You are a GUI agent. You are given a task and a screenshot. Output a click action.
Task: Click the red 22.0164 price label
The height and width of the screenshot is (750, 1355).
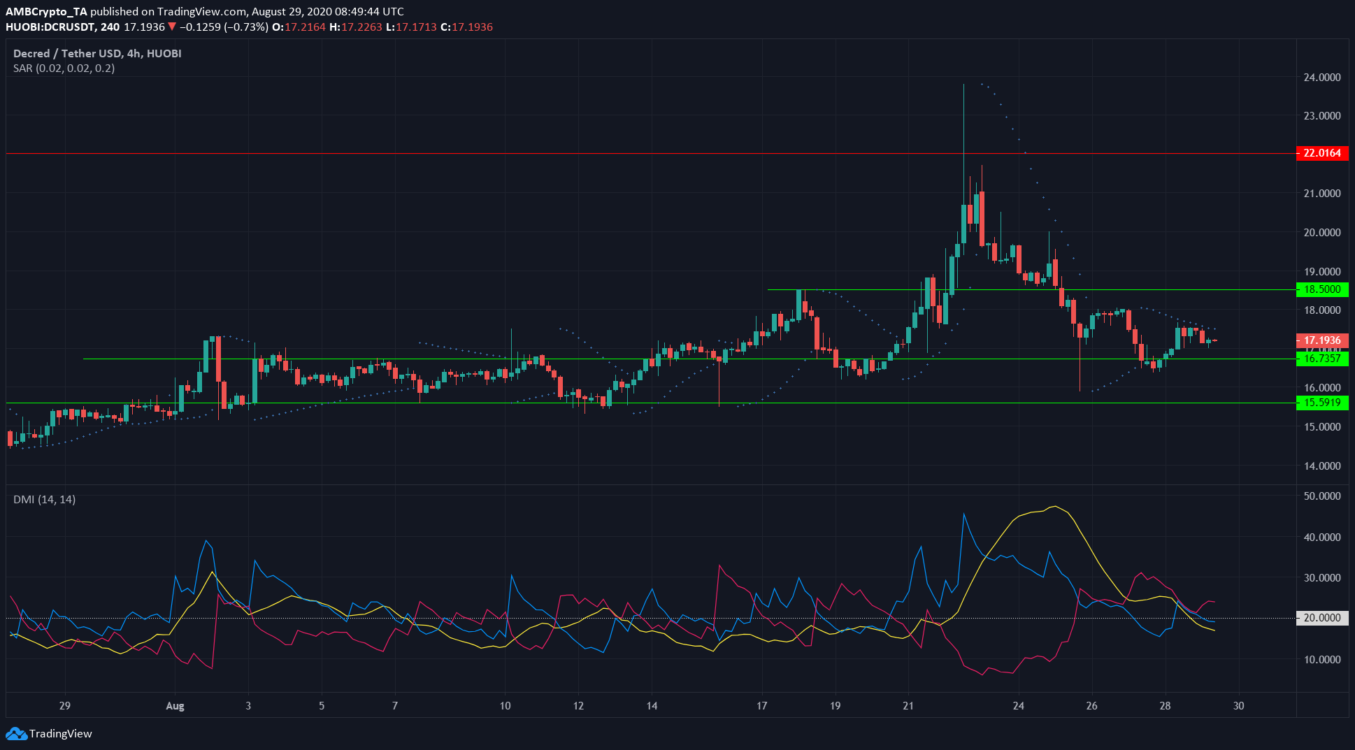[1322, 153]
